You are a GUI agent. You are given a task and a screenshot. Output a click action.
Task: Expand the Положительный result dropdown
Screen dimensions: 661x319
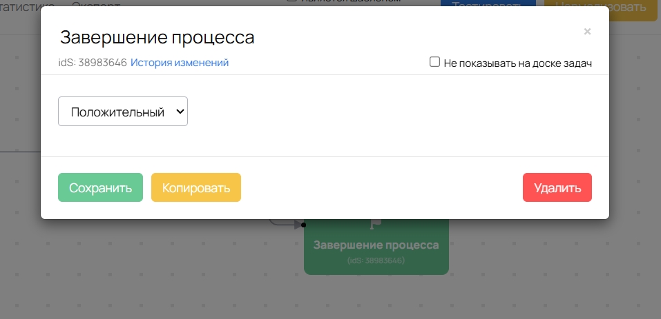click(x=123, y=112)
